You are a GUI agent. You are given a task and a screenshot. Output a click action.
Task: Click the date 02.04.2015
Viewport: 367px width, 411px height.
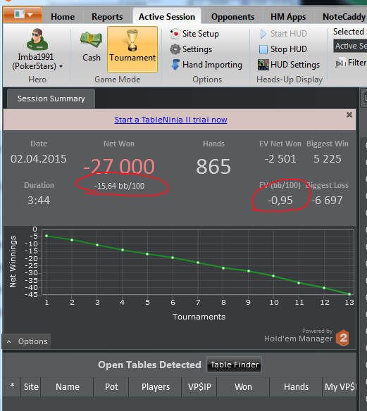pos(39,159)
